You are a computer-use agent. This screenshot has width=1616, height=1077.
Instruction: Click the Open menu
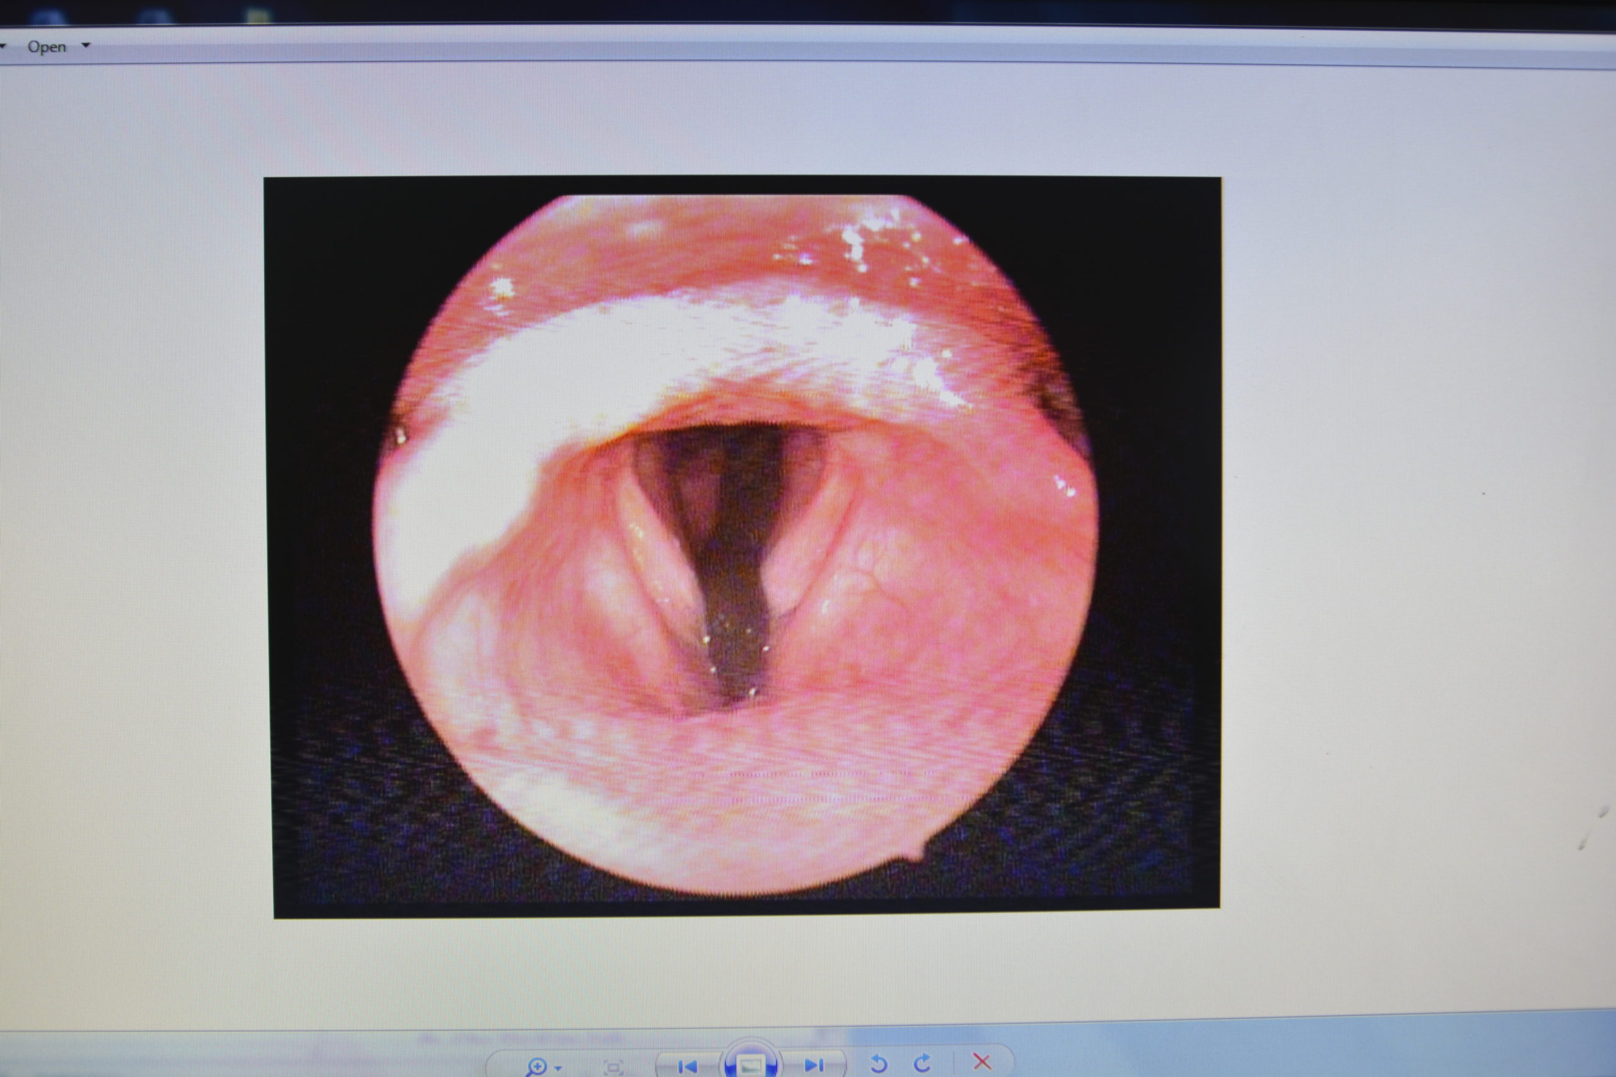pyautogui.click(x=47, y=47)
